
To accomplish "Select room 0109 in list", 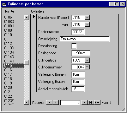I will [x=14, y=30].
